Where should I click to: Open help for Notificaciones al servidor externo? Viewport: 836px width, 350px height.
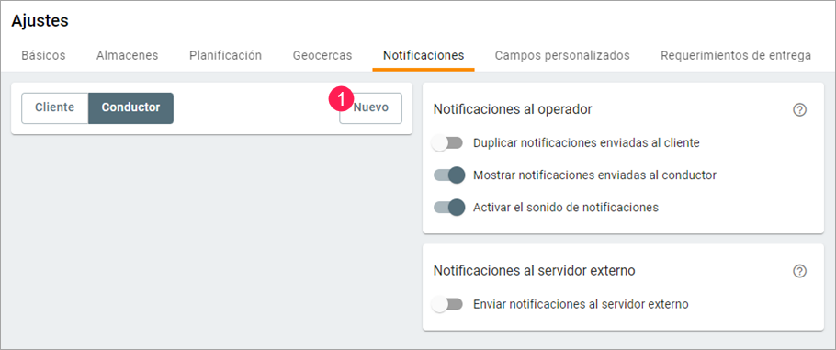(799, 271)
